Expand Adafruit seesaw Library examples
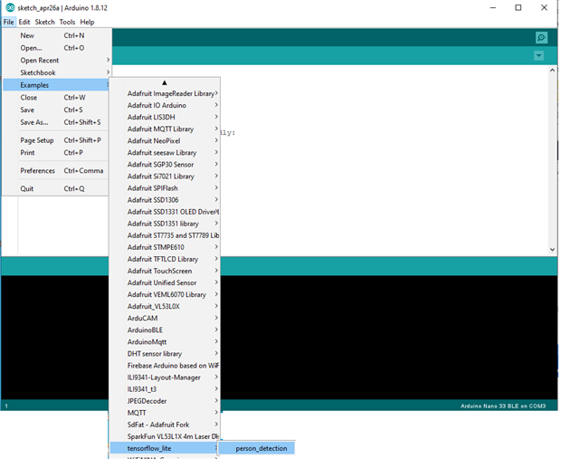This screenshot has width=561, height=459. coord(165,152)
